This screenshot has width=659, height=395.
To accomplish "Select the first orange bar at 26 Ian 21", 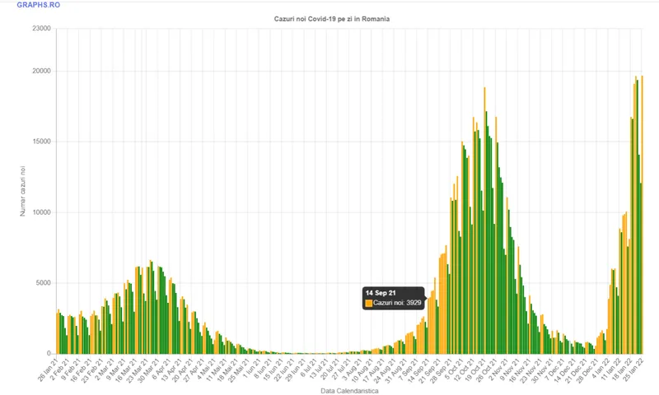I will click(57, 333).
